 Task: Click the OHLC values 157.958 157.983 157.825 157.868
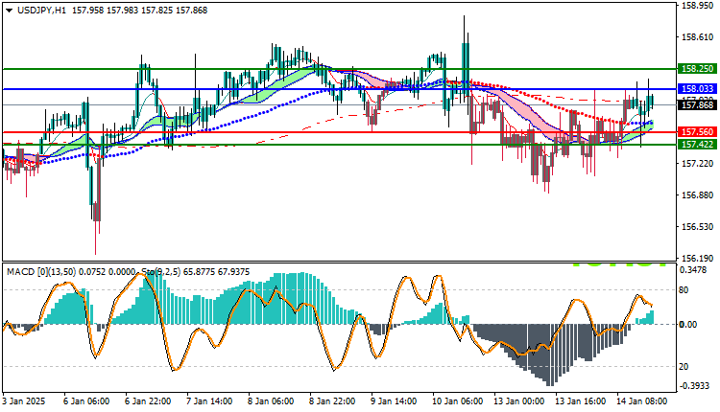click(140, 11)
